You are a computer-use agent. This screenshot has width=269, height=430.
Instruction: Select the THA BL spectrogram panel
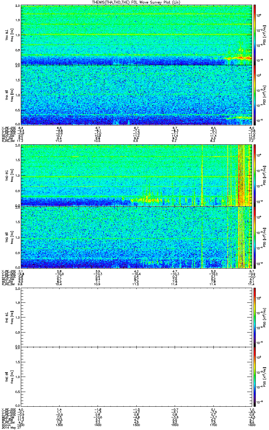(x=136, y=34)
